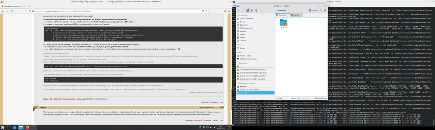
Task: Switch Dolphin to icons view mode
Action: click(x=248, y=10)
